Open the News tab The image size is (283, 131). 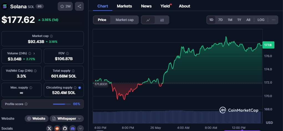146,6
